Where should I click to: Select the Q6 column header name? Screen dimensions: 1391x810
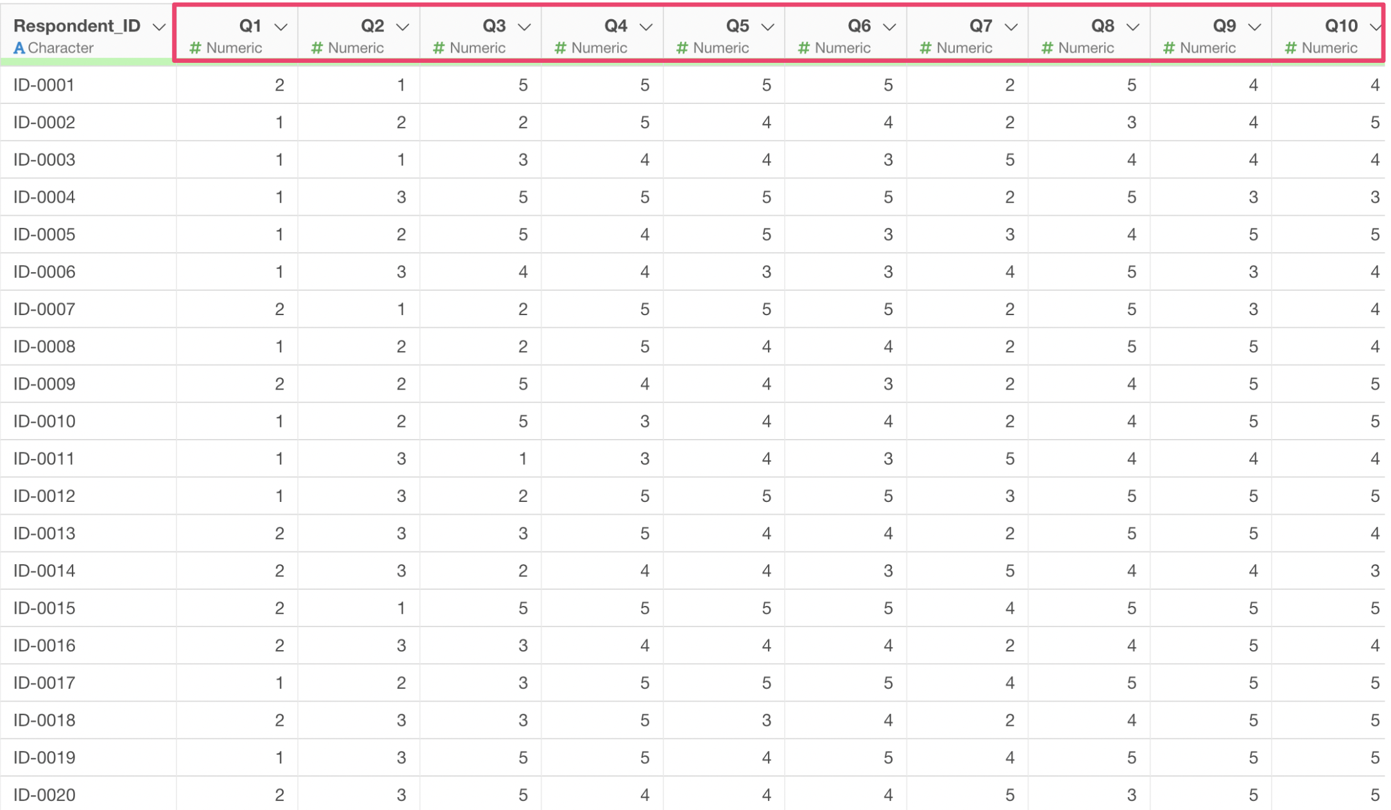click(859, 26)
